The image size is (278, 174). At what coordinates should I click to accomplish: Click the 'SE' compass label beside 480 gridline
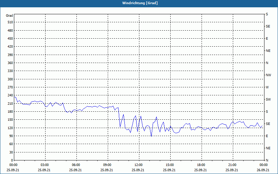tap(268, 26)
